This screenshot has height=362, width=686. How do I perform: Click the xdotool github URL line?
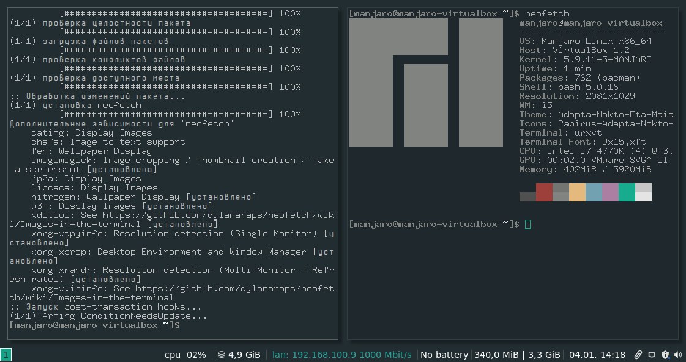click(171, 220)
